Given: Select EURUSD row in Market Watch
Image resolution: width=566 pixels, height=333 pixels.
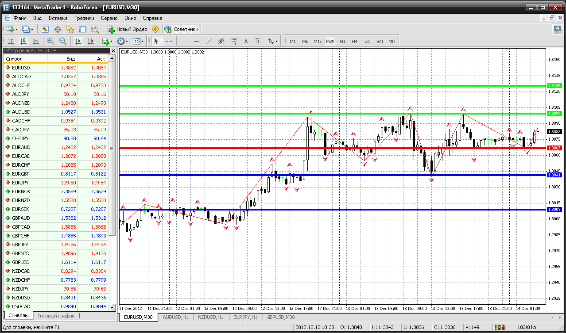Looking at the screenshot, I should click(x=56, y=68).
